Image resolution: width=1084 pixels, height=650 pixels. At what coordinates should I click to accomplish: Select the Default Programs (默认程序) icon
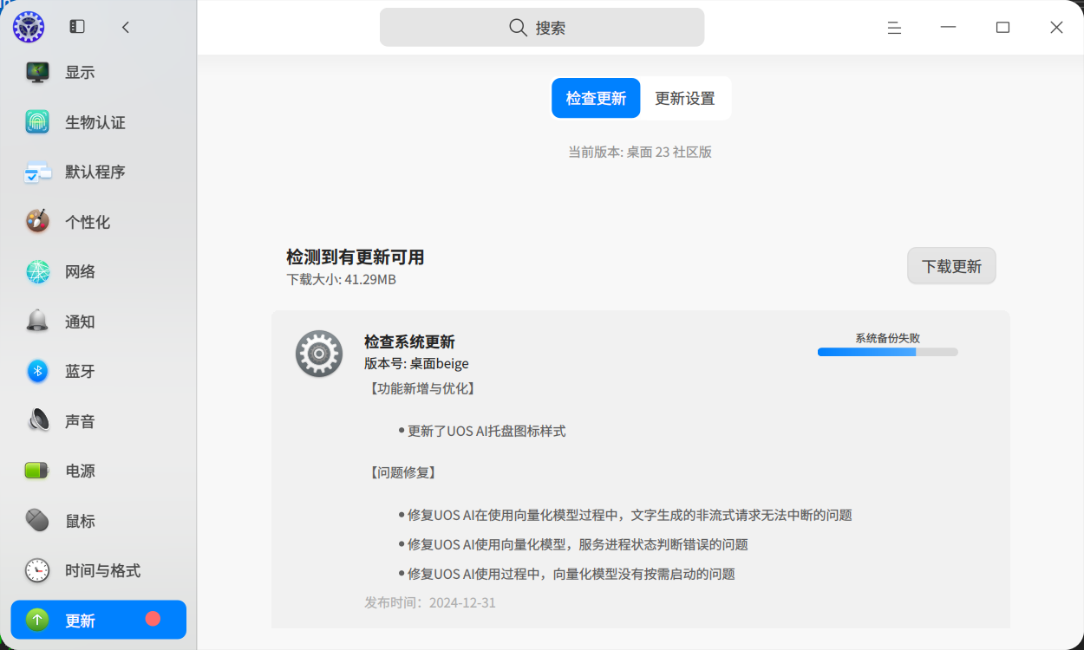(x=37, y=172)
